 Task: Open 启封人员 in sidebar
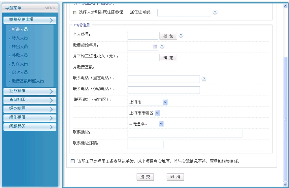pos(20,72)
